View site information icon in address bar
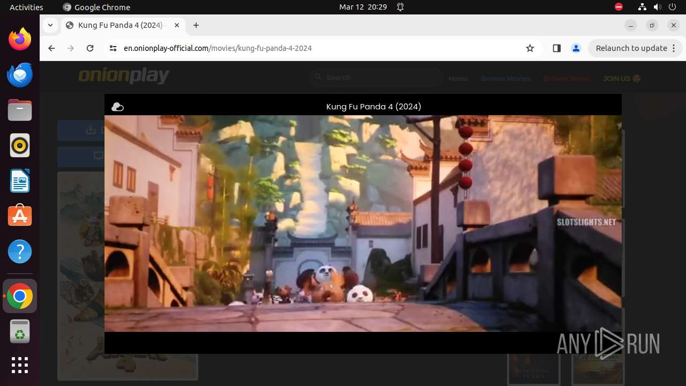The image size is (686, 386). [x=113, y=48]
